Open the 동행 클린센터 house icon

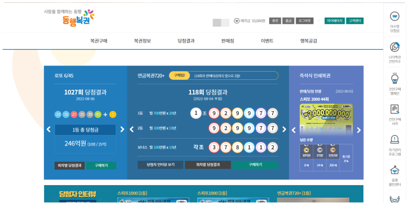[395, 170]
